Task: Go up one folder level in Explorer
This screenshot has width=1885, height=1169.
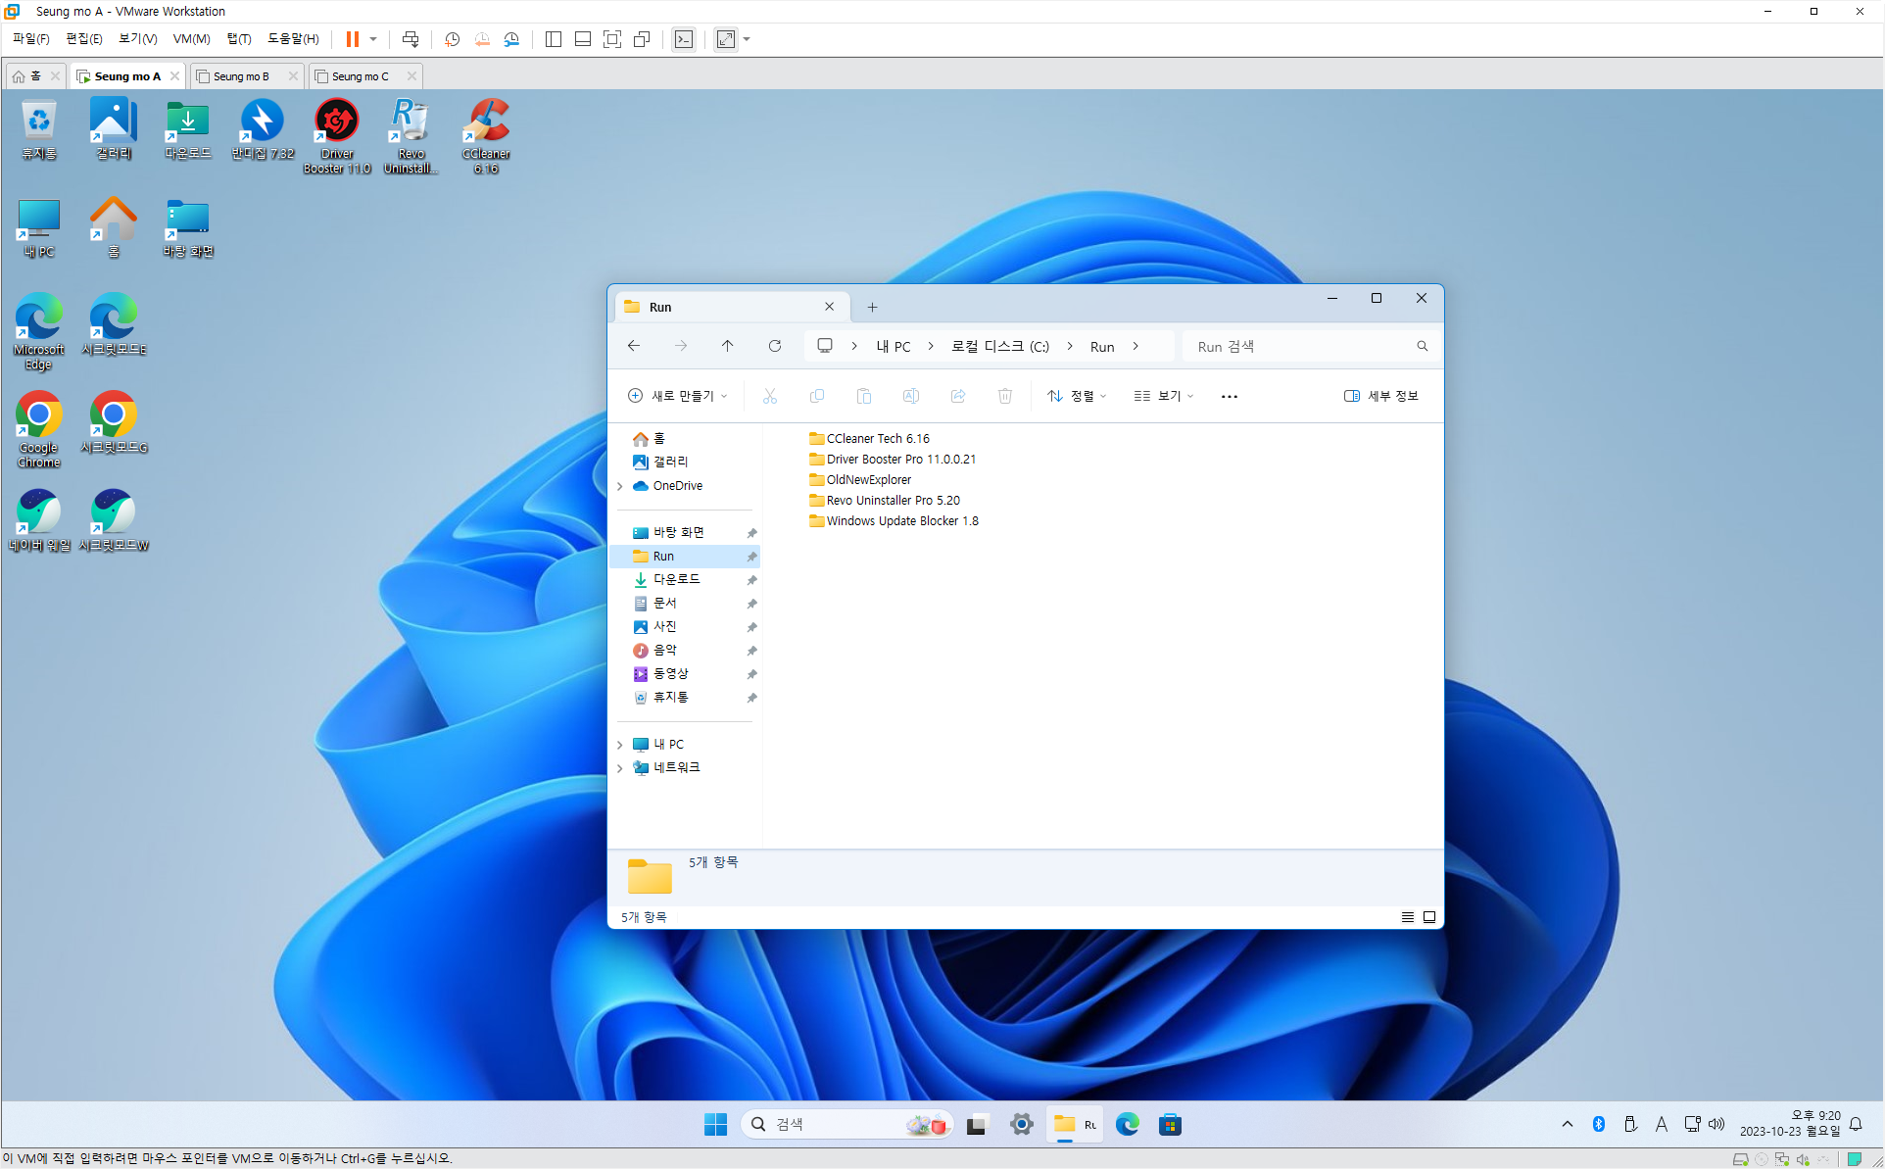Action: 727,346
